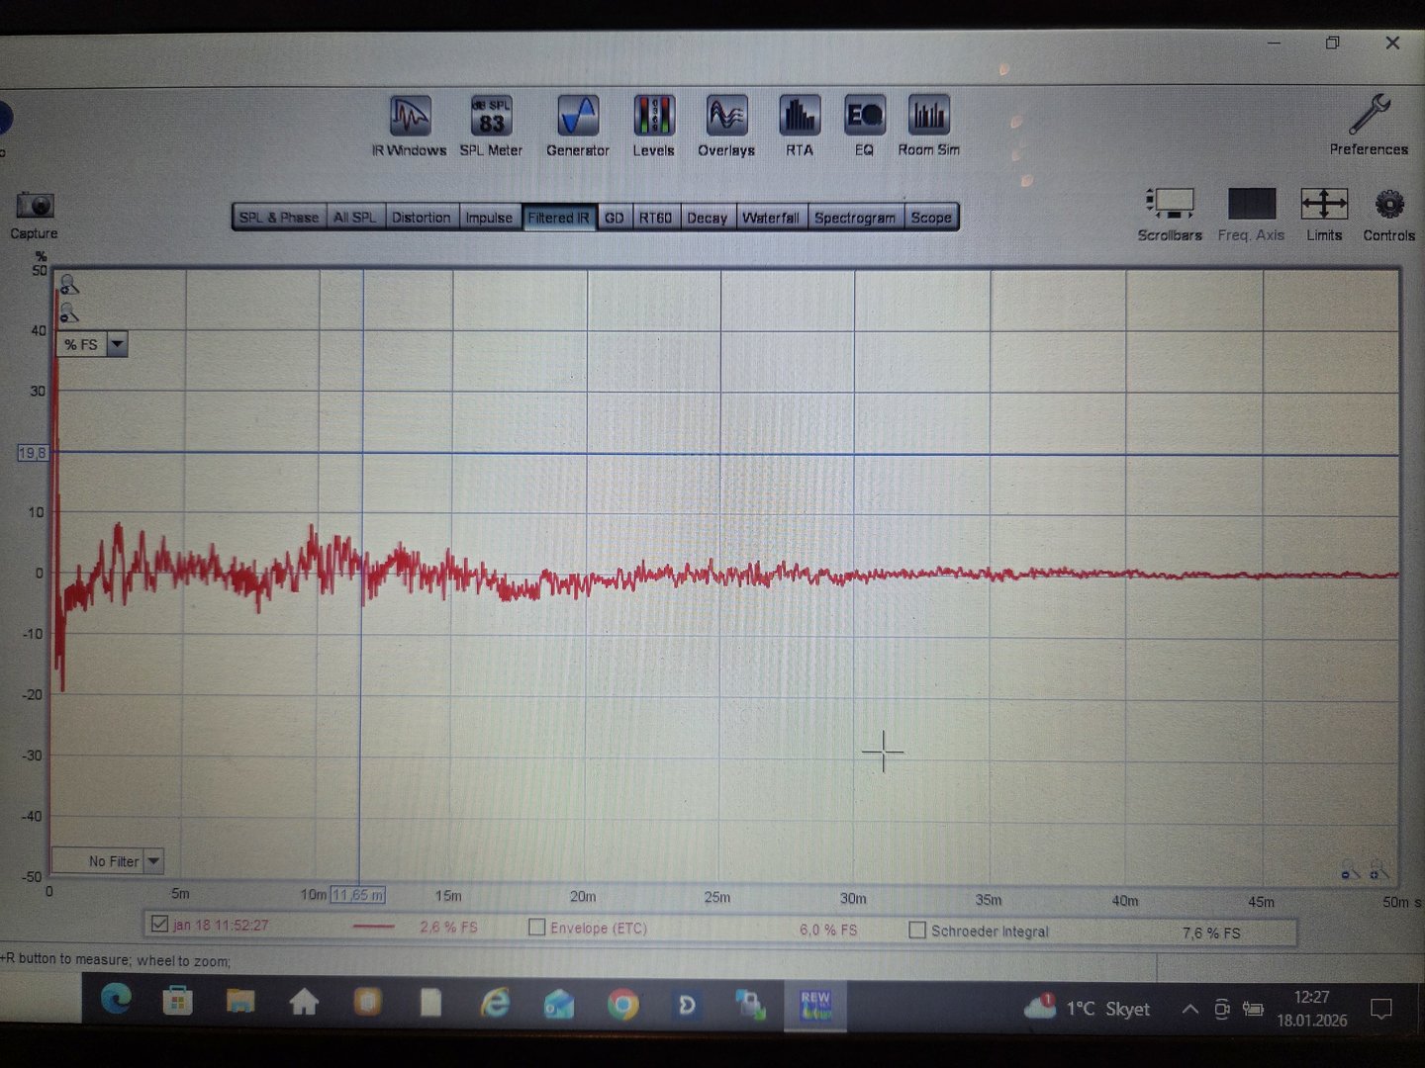
Task: Open Internet Explorer from the taskbar
Action: tap(495, 1004)
